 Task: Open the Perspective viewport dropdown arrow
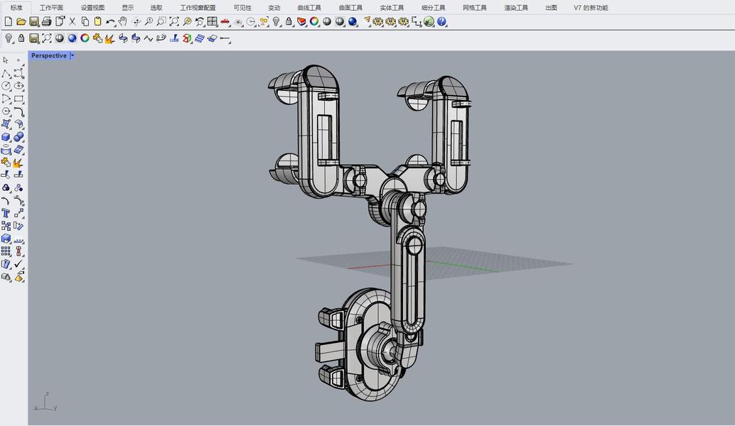(x=73, y=55)
